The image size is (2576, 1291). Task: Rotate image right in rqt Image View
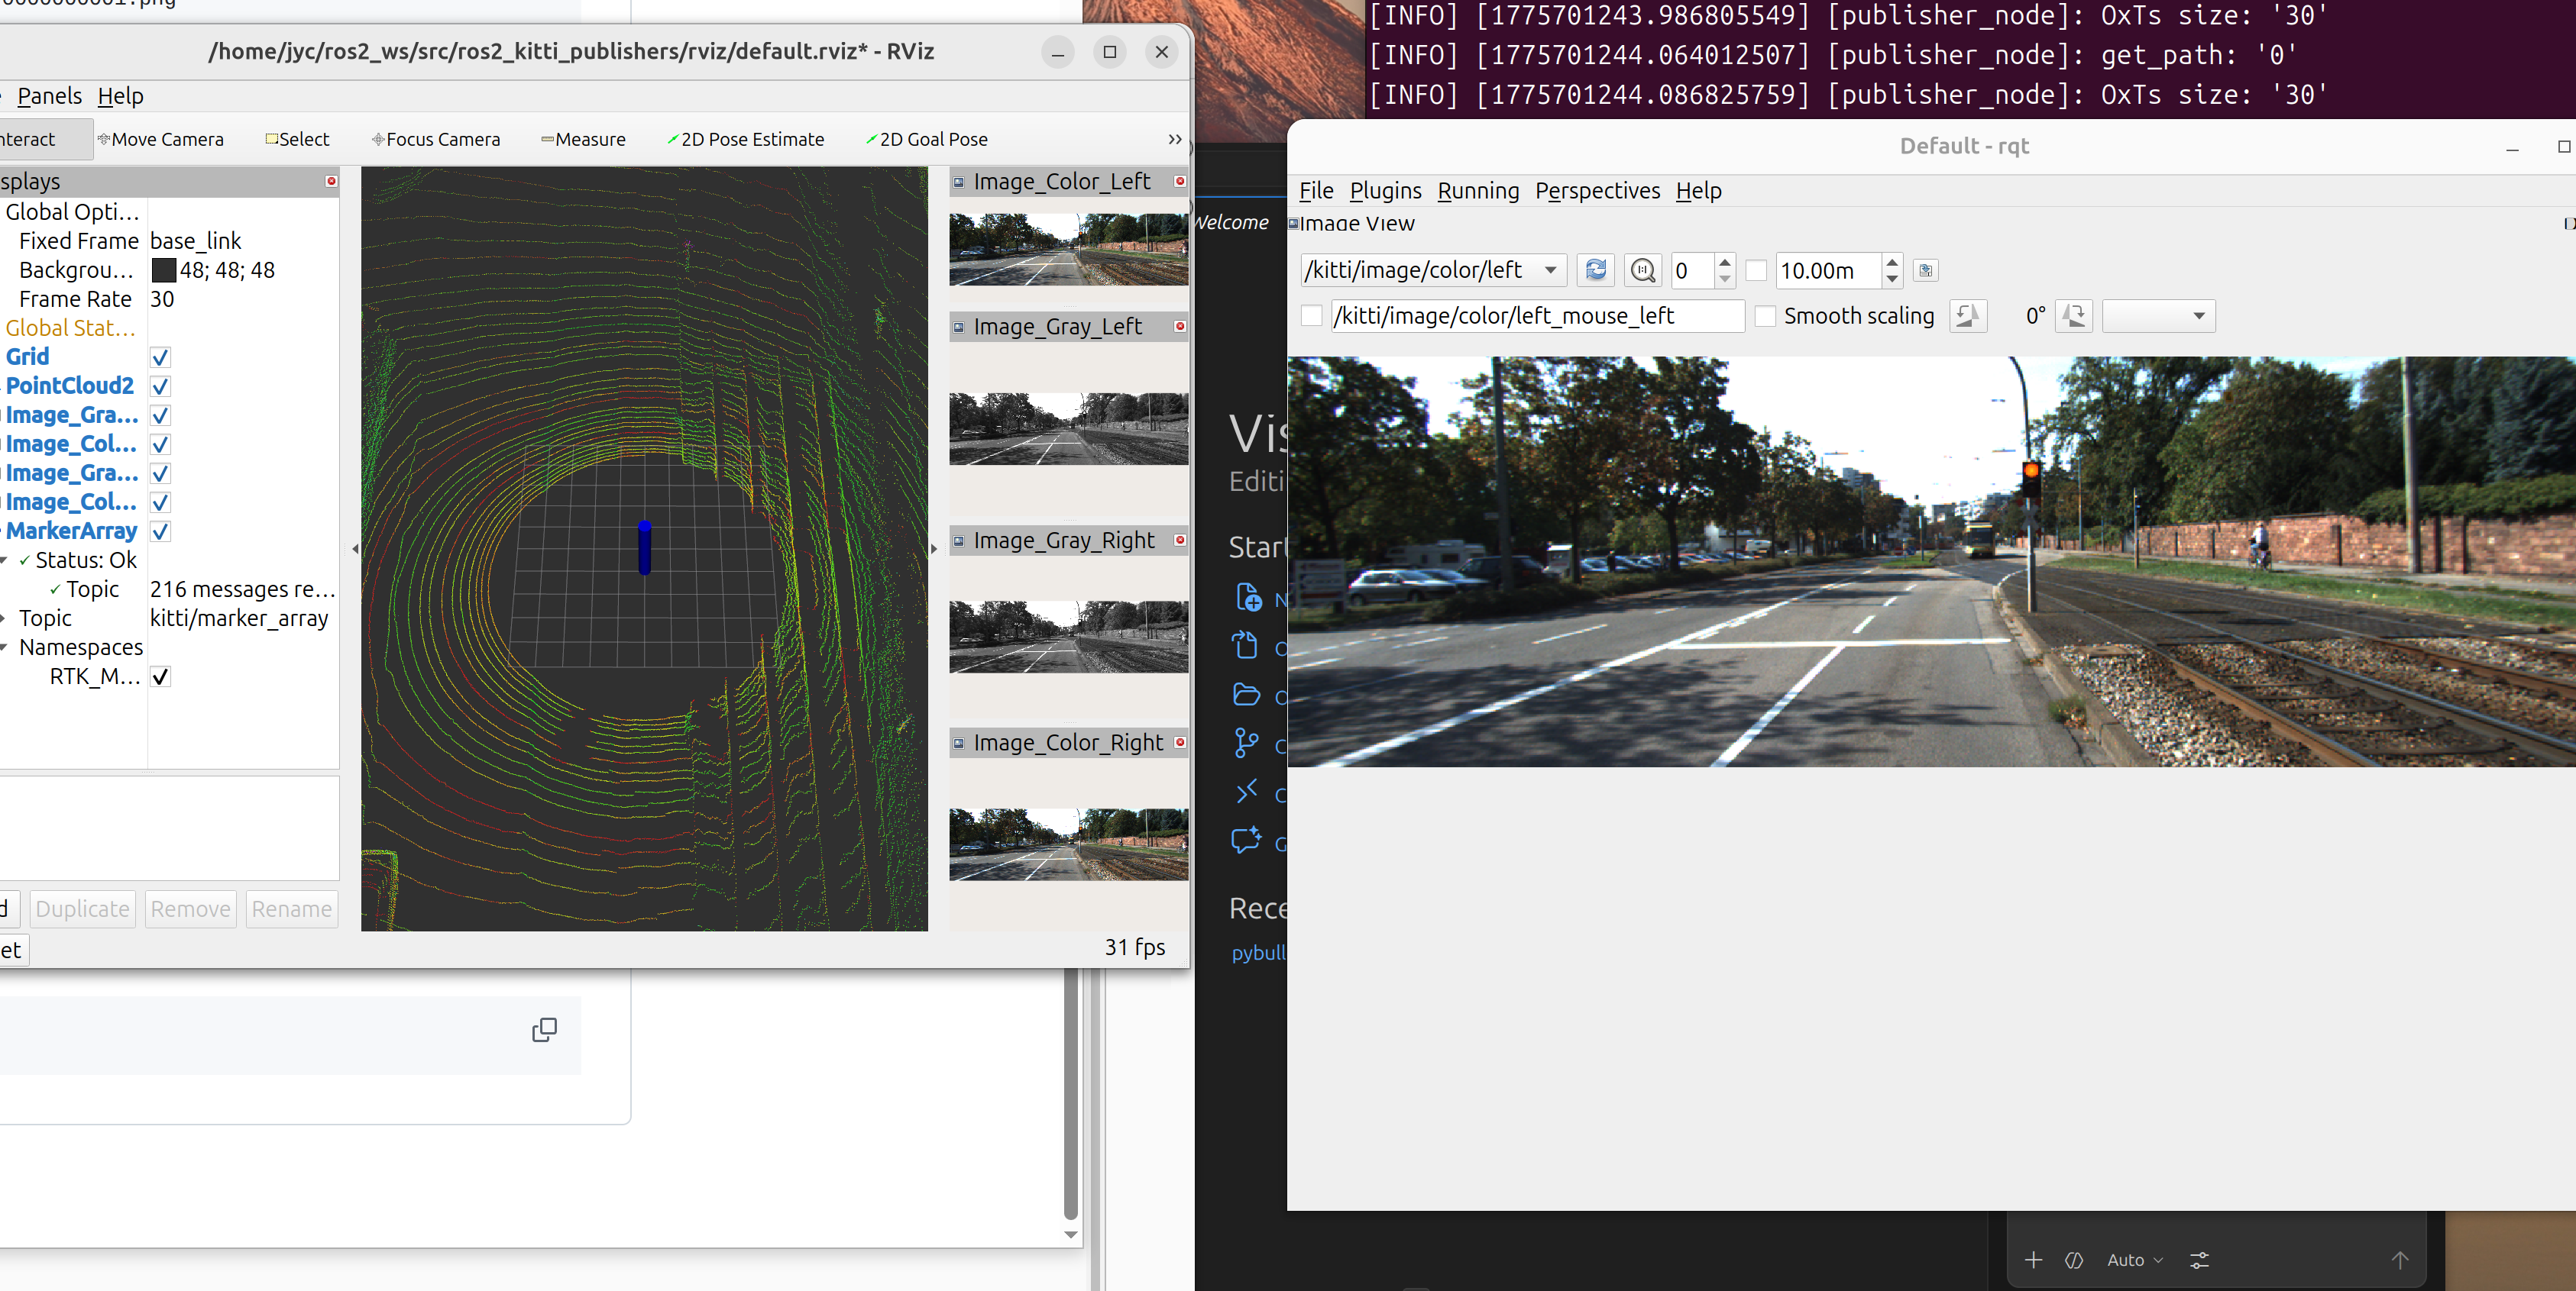tap(2073, 316)
